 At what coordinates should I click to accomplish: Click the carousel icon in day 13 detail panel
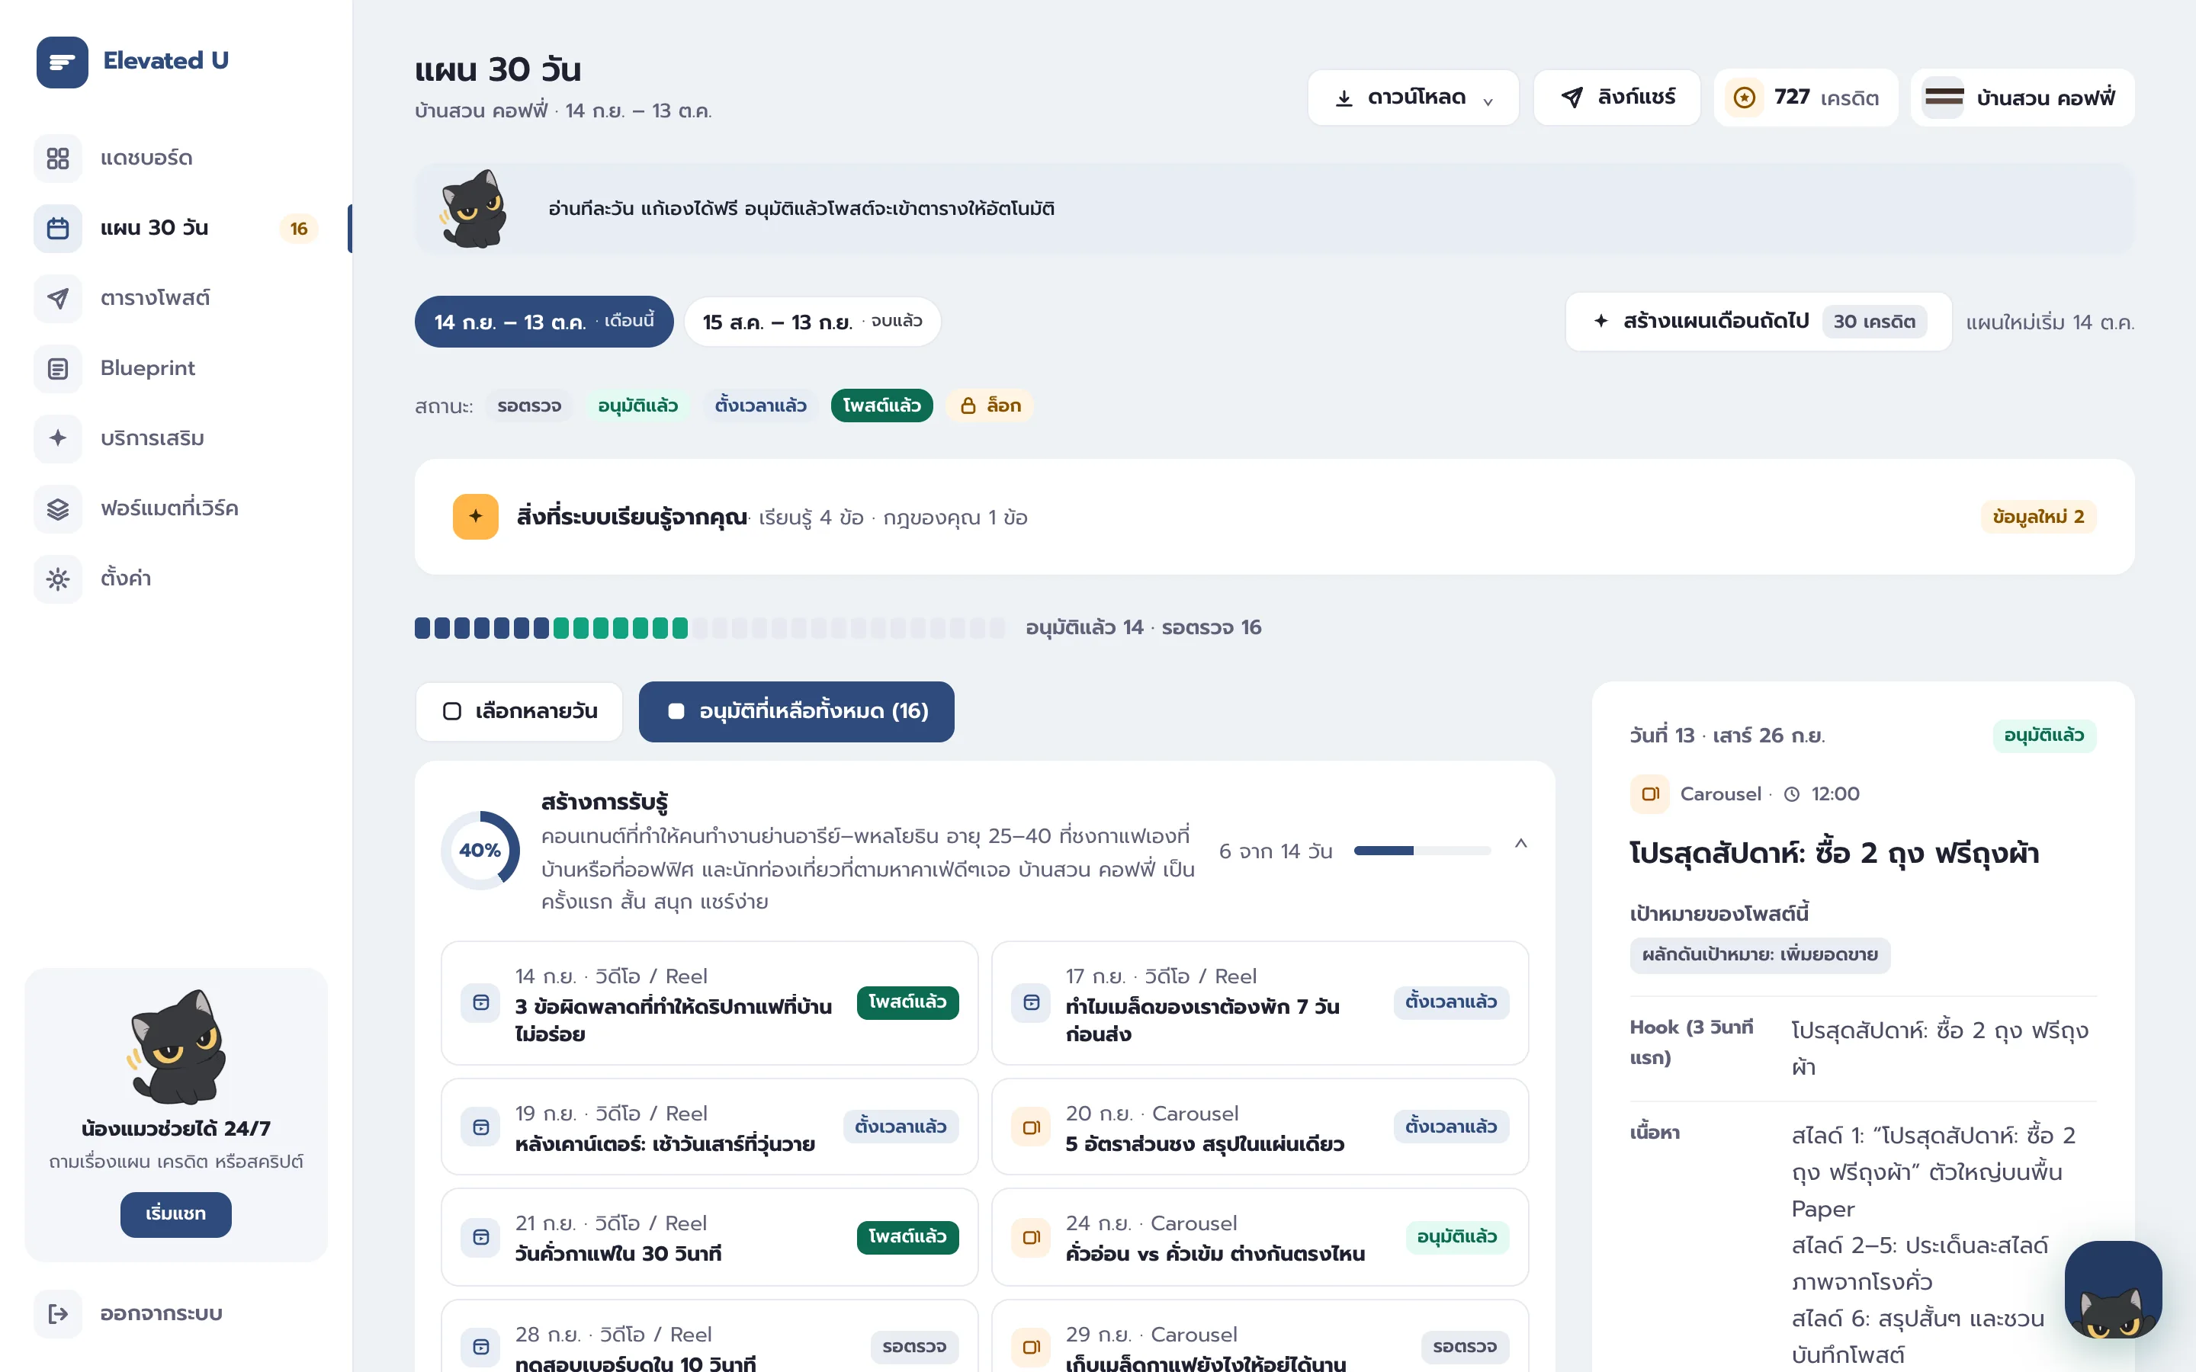(1650, 794)
